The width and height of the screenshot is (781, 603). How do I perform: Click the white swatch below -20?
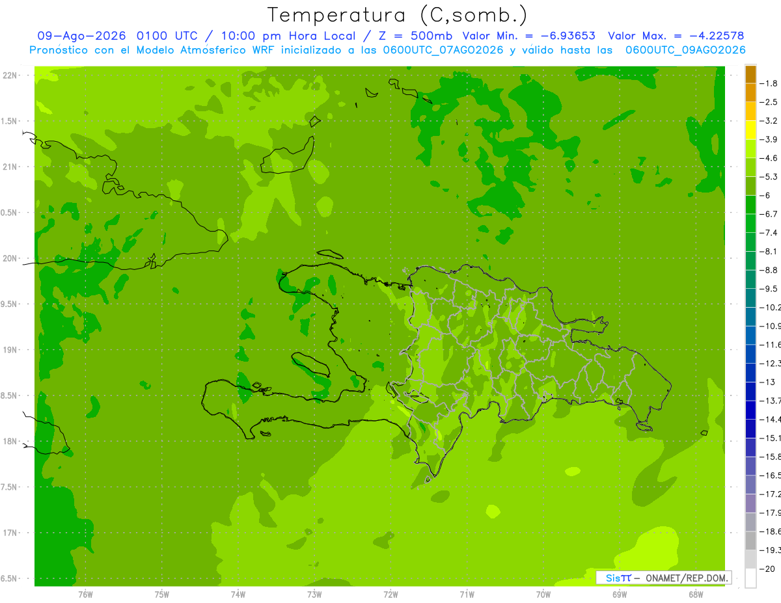pyautogui.click(x=750, y=578)
